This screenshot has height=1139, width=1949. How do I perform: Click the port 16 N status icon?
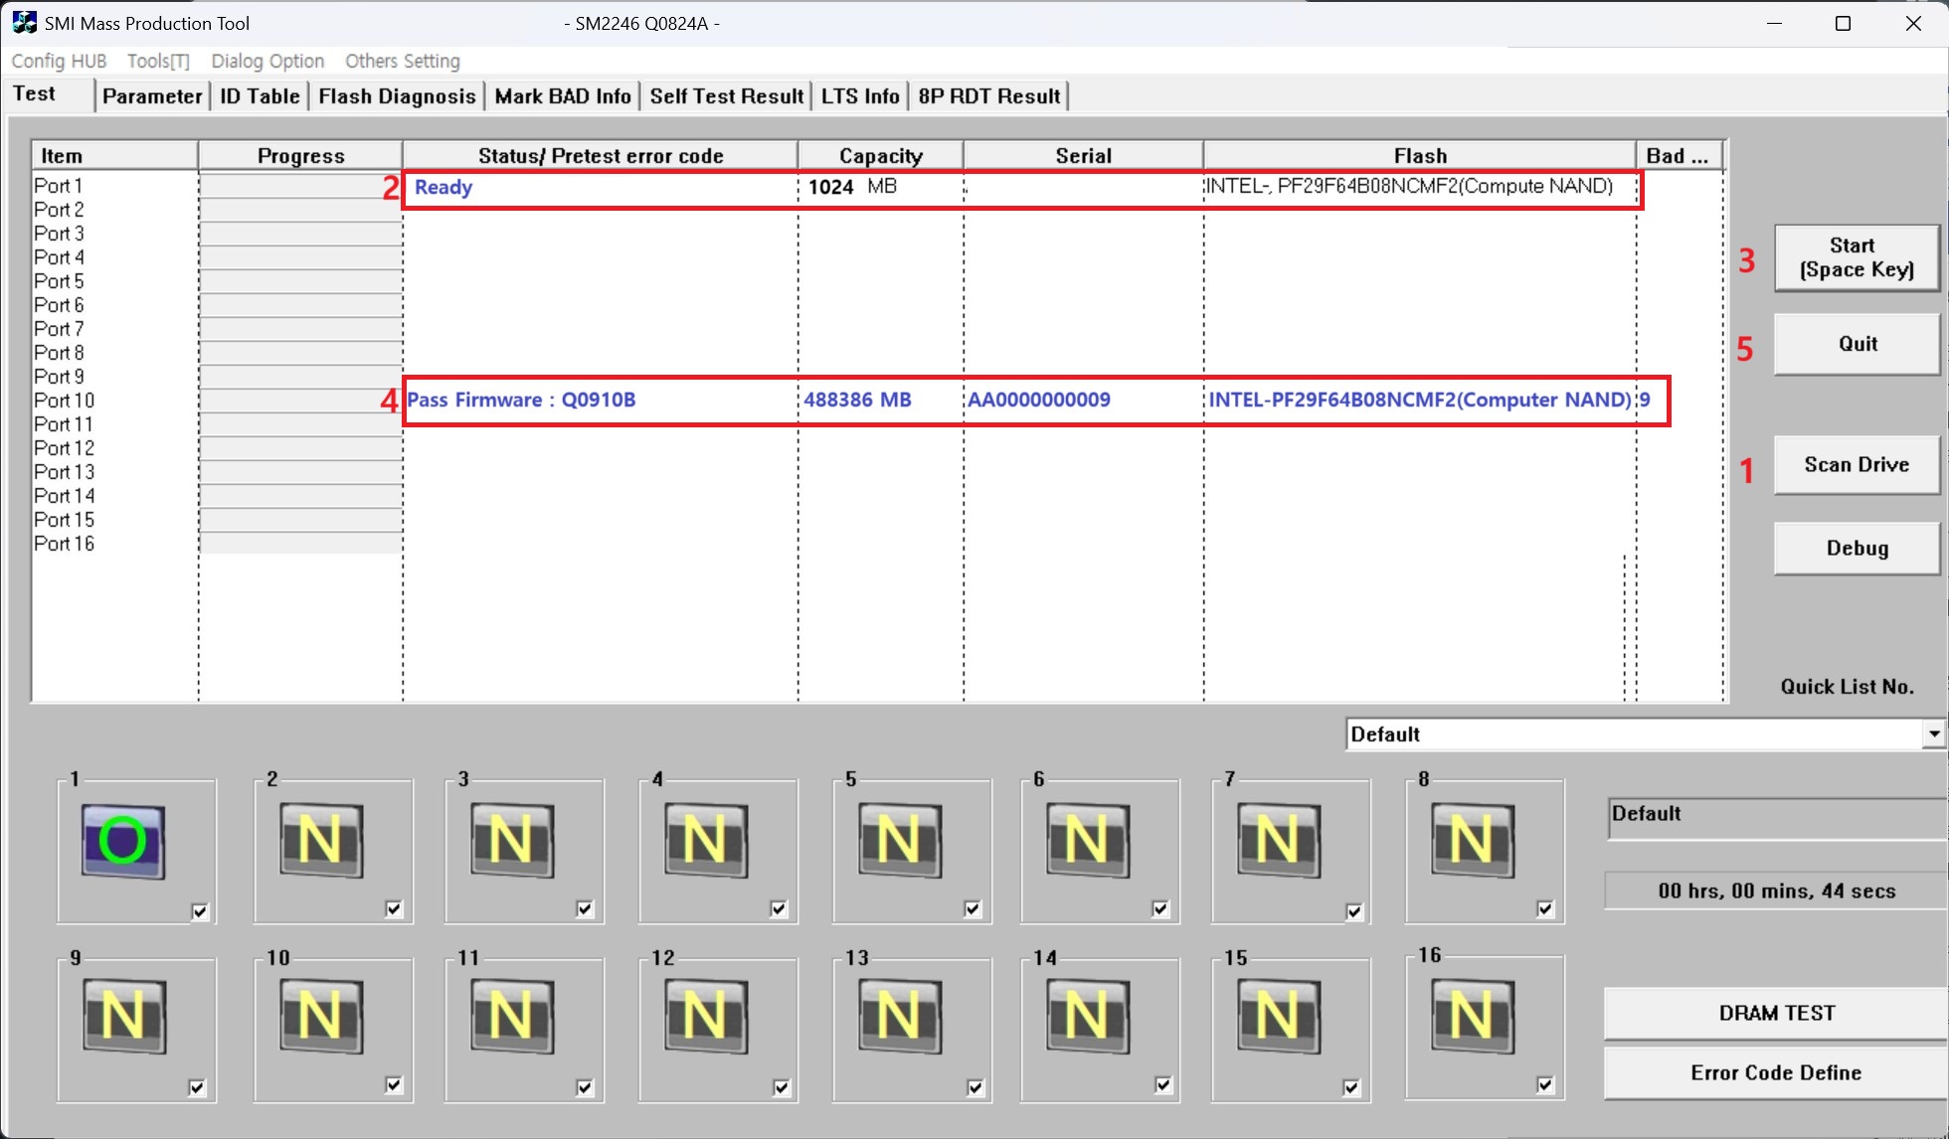pyautogui.click(x=1473, y=1017)
